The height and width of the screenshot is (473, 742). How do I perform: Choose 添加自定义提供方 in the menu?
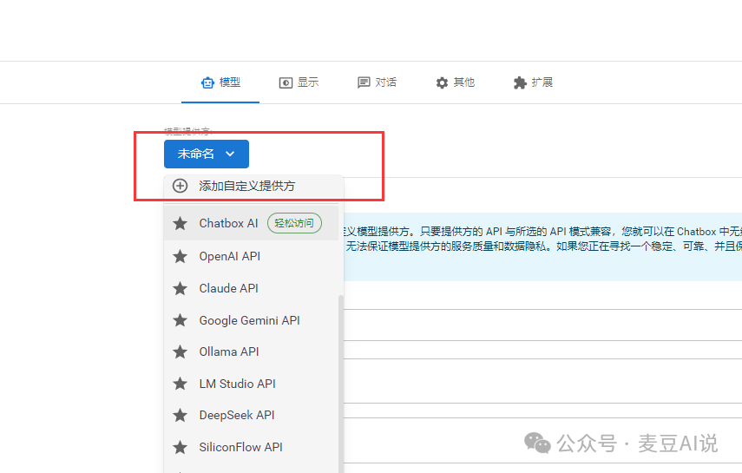(253, 186)
